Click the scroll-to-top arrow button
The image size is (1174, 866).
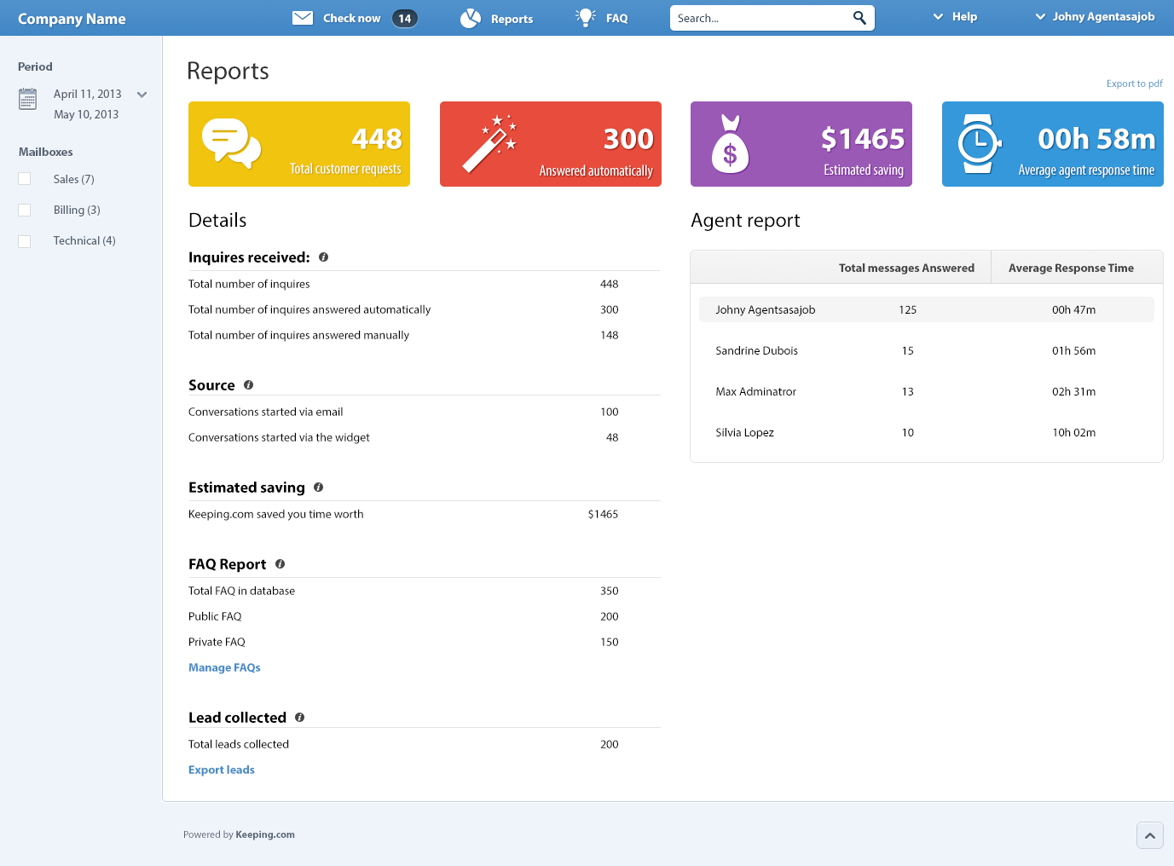click(1150, 835)
